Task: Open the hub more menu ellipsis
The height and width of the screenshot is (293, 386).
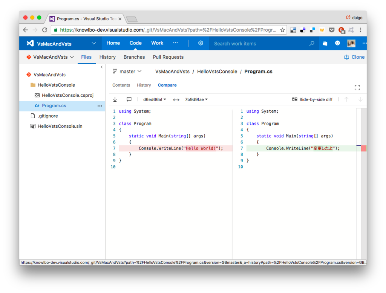Action: click(x=175, y=43)
